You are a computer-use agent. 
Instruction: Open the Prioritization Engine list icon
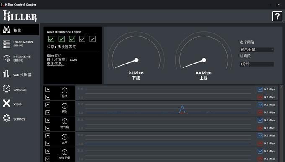point(7,44)
